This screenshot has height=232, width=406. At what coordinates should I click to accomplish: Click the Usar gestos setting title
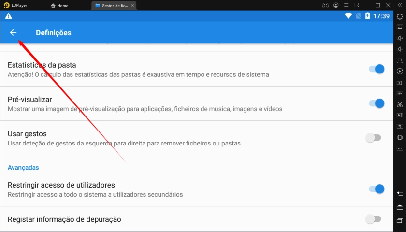click(x=27, y=134)
